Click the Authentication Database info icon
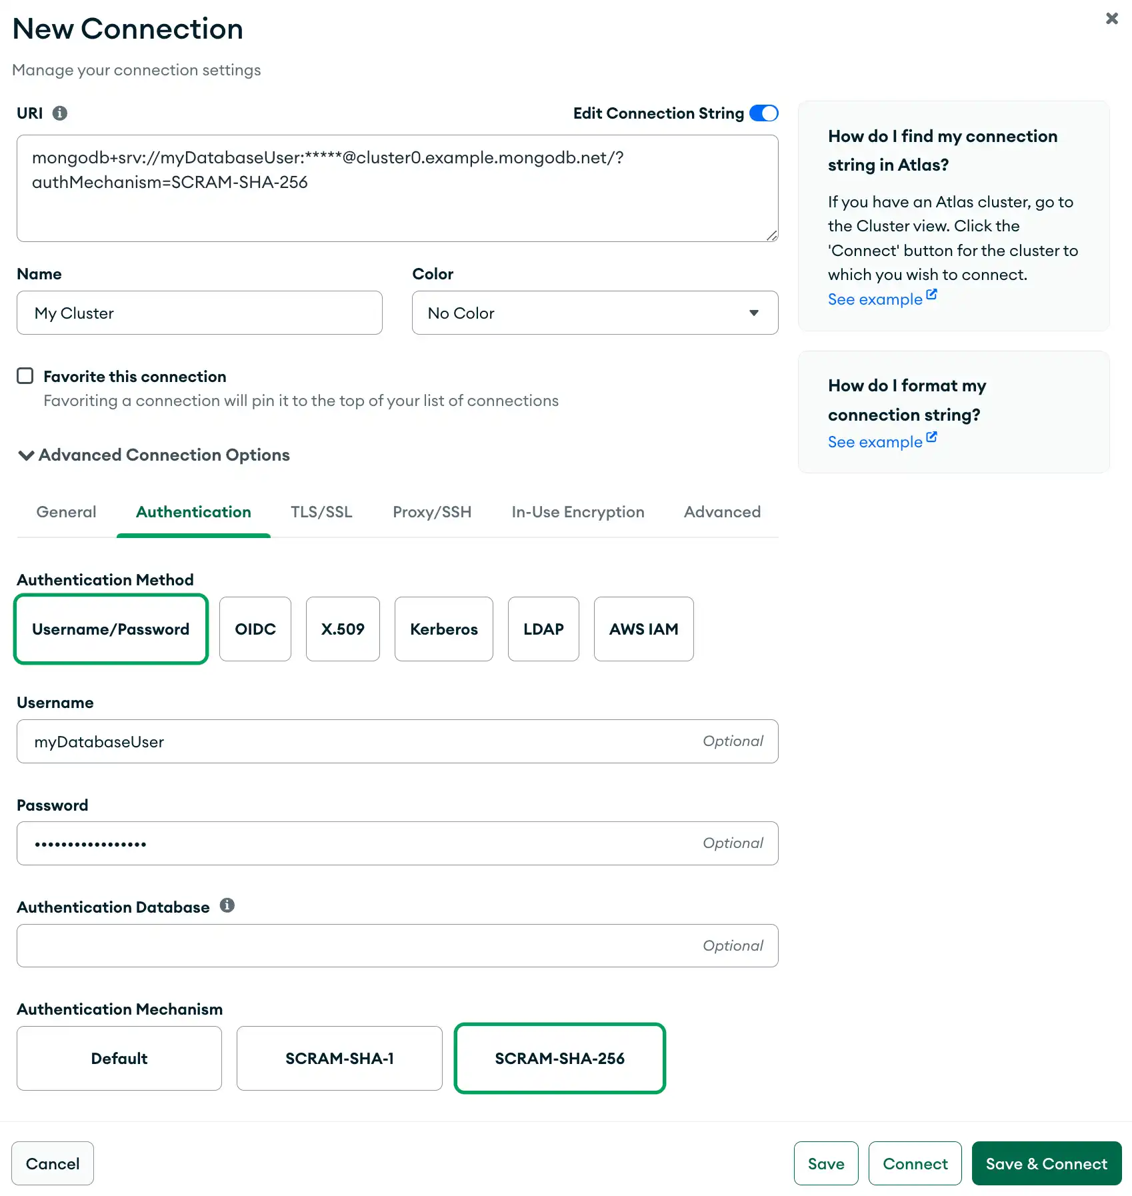Image resolution: width=1132 pixels, height=1196 pixels. point(227,905)
